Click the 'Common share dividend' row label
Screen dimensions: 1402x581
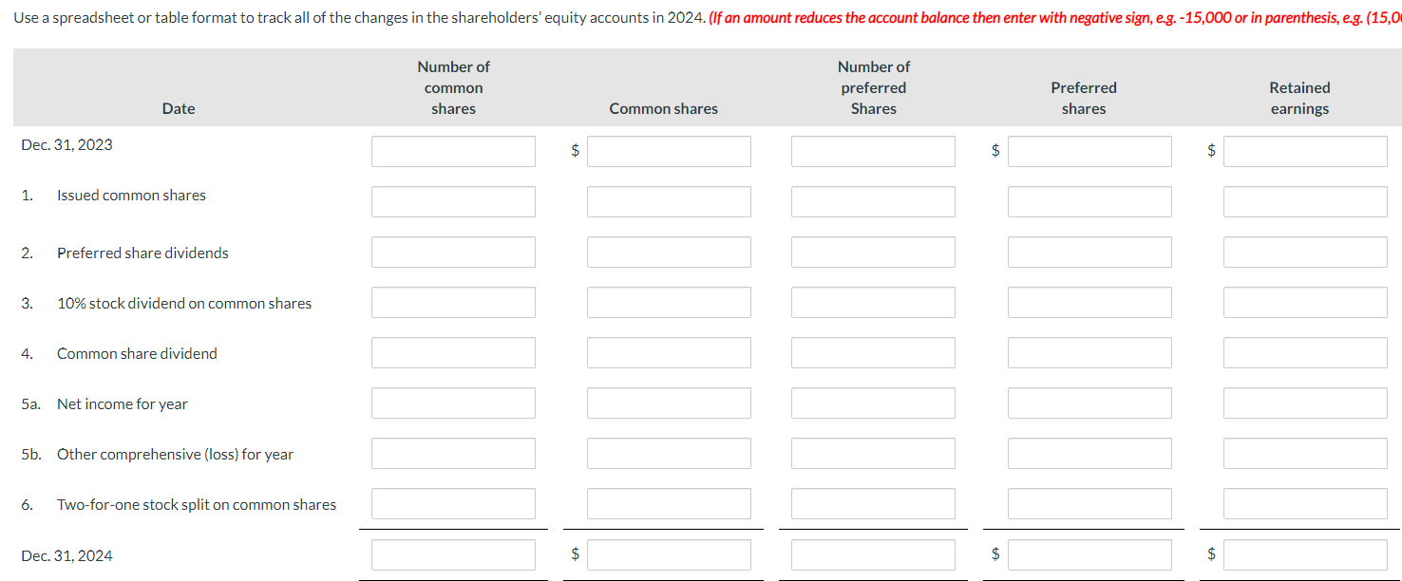point(137,353)
